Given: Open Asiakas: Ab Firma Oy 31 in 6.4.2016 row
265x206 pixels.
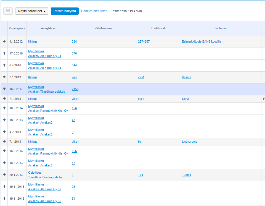Looking at the screenshot, I should (45, 68).
